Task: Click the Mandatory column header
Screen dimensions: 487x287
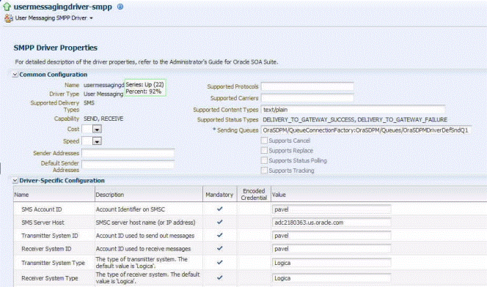Action: (x=219, y=195)
